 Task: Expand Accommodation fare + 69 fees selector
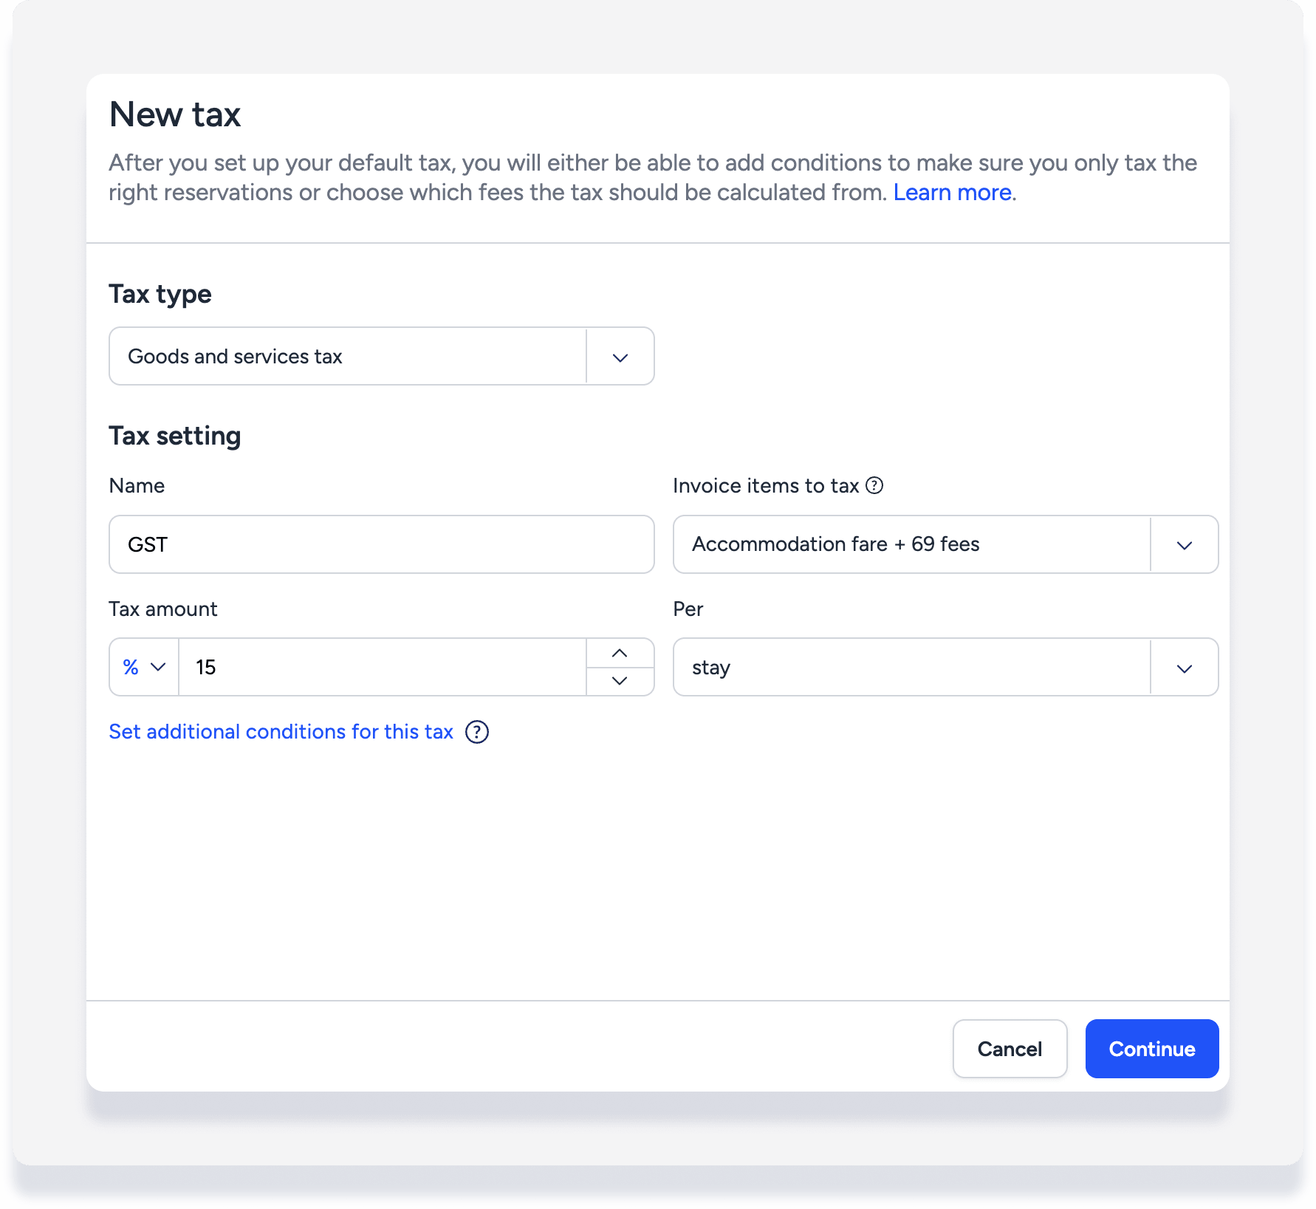(x=911, y=545)
